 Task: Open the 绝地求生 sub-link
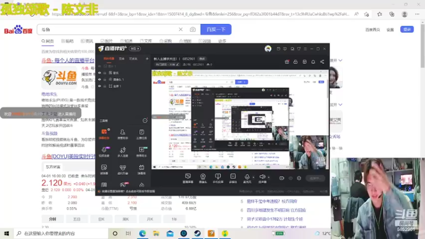coord(49,94)
